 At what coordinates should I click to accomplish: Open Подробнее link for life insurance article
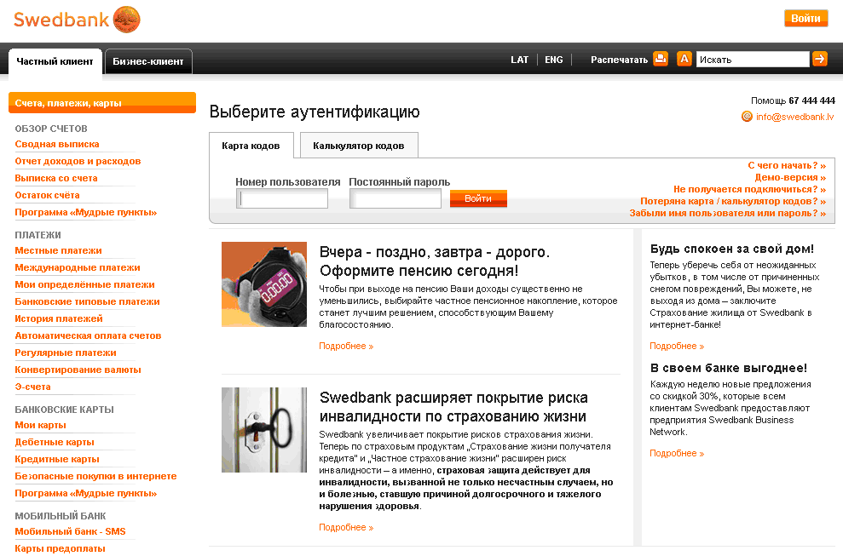346,528
